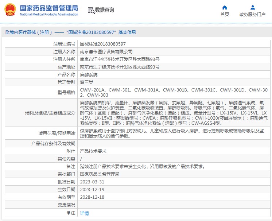Click the person icon above 政务服务门户
Image resolution: width=272 pixels, height=221 pixels.
click(x=252, y=7)
